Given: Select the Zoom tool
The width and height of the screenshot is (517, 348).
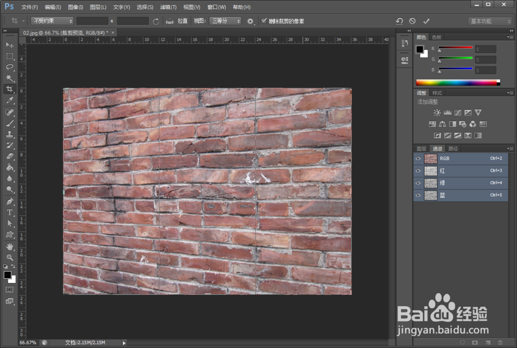Looking at the screenshot, I should coord(9,258).
